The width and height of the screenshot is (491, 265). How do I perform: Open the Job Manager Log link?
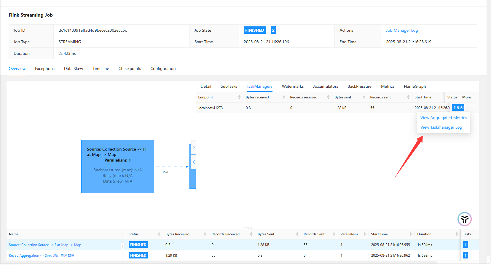402,30
